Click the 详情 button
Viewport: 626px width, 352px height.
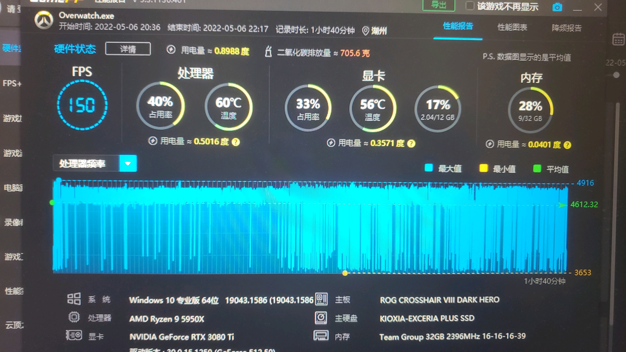(128, 49)
